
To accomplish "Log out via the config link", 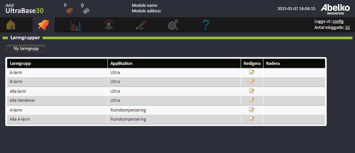I will tap(338, 21).
